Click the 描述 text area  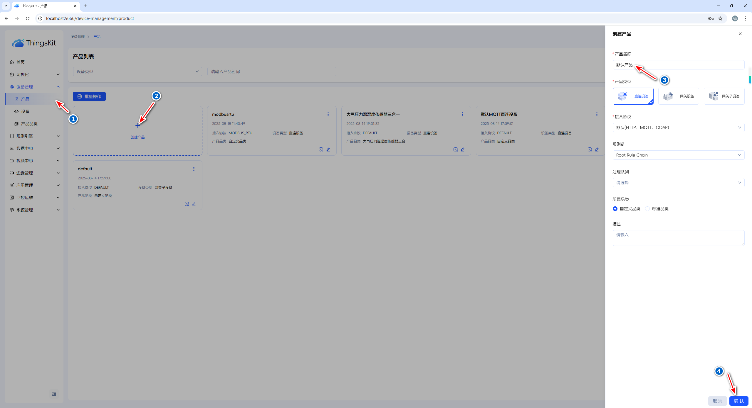tap(678, 238)
